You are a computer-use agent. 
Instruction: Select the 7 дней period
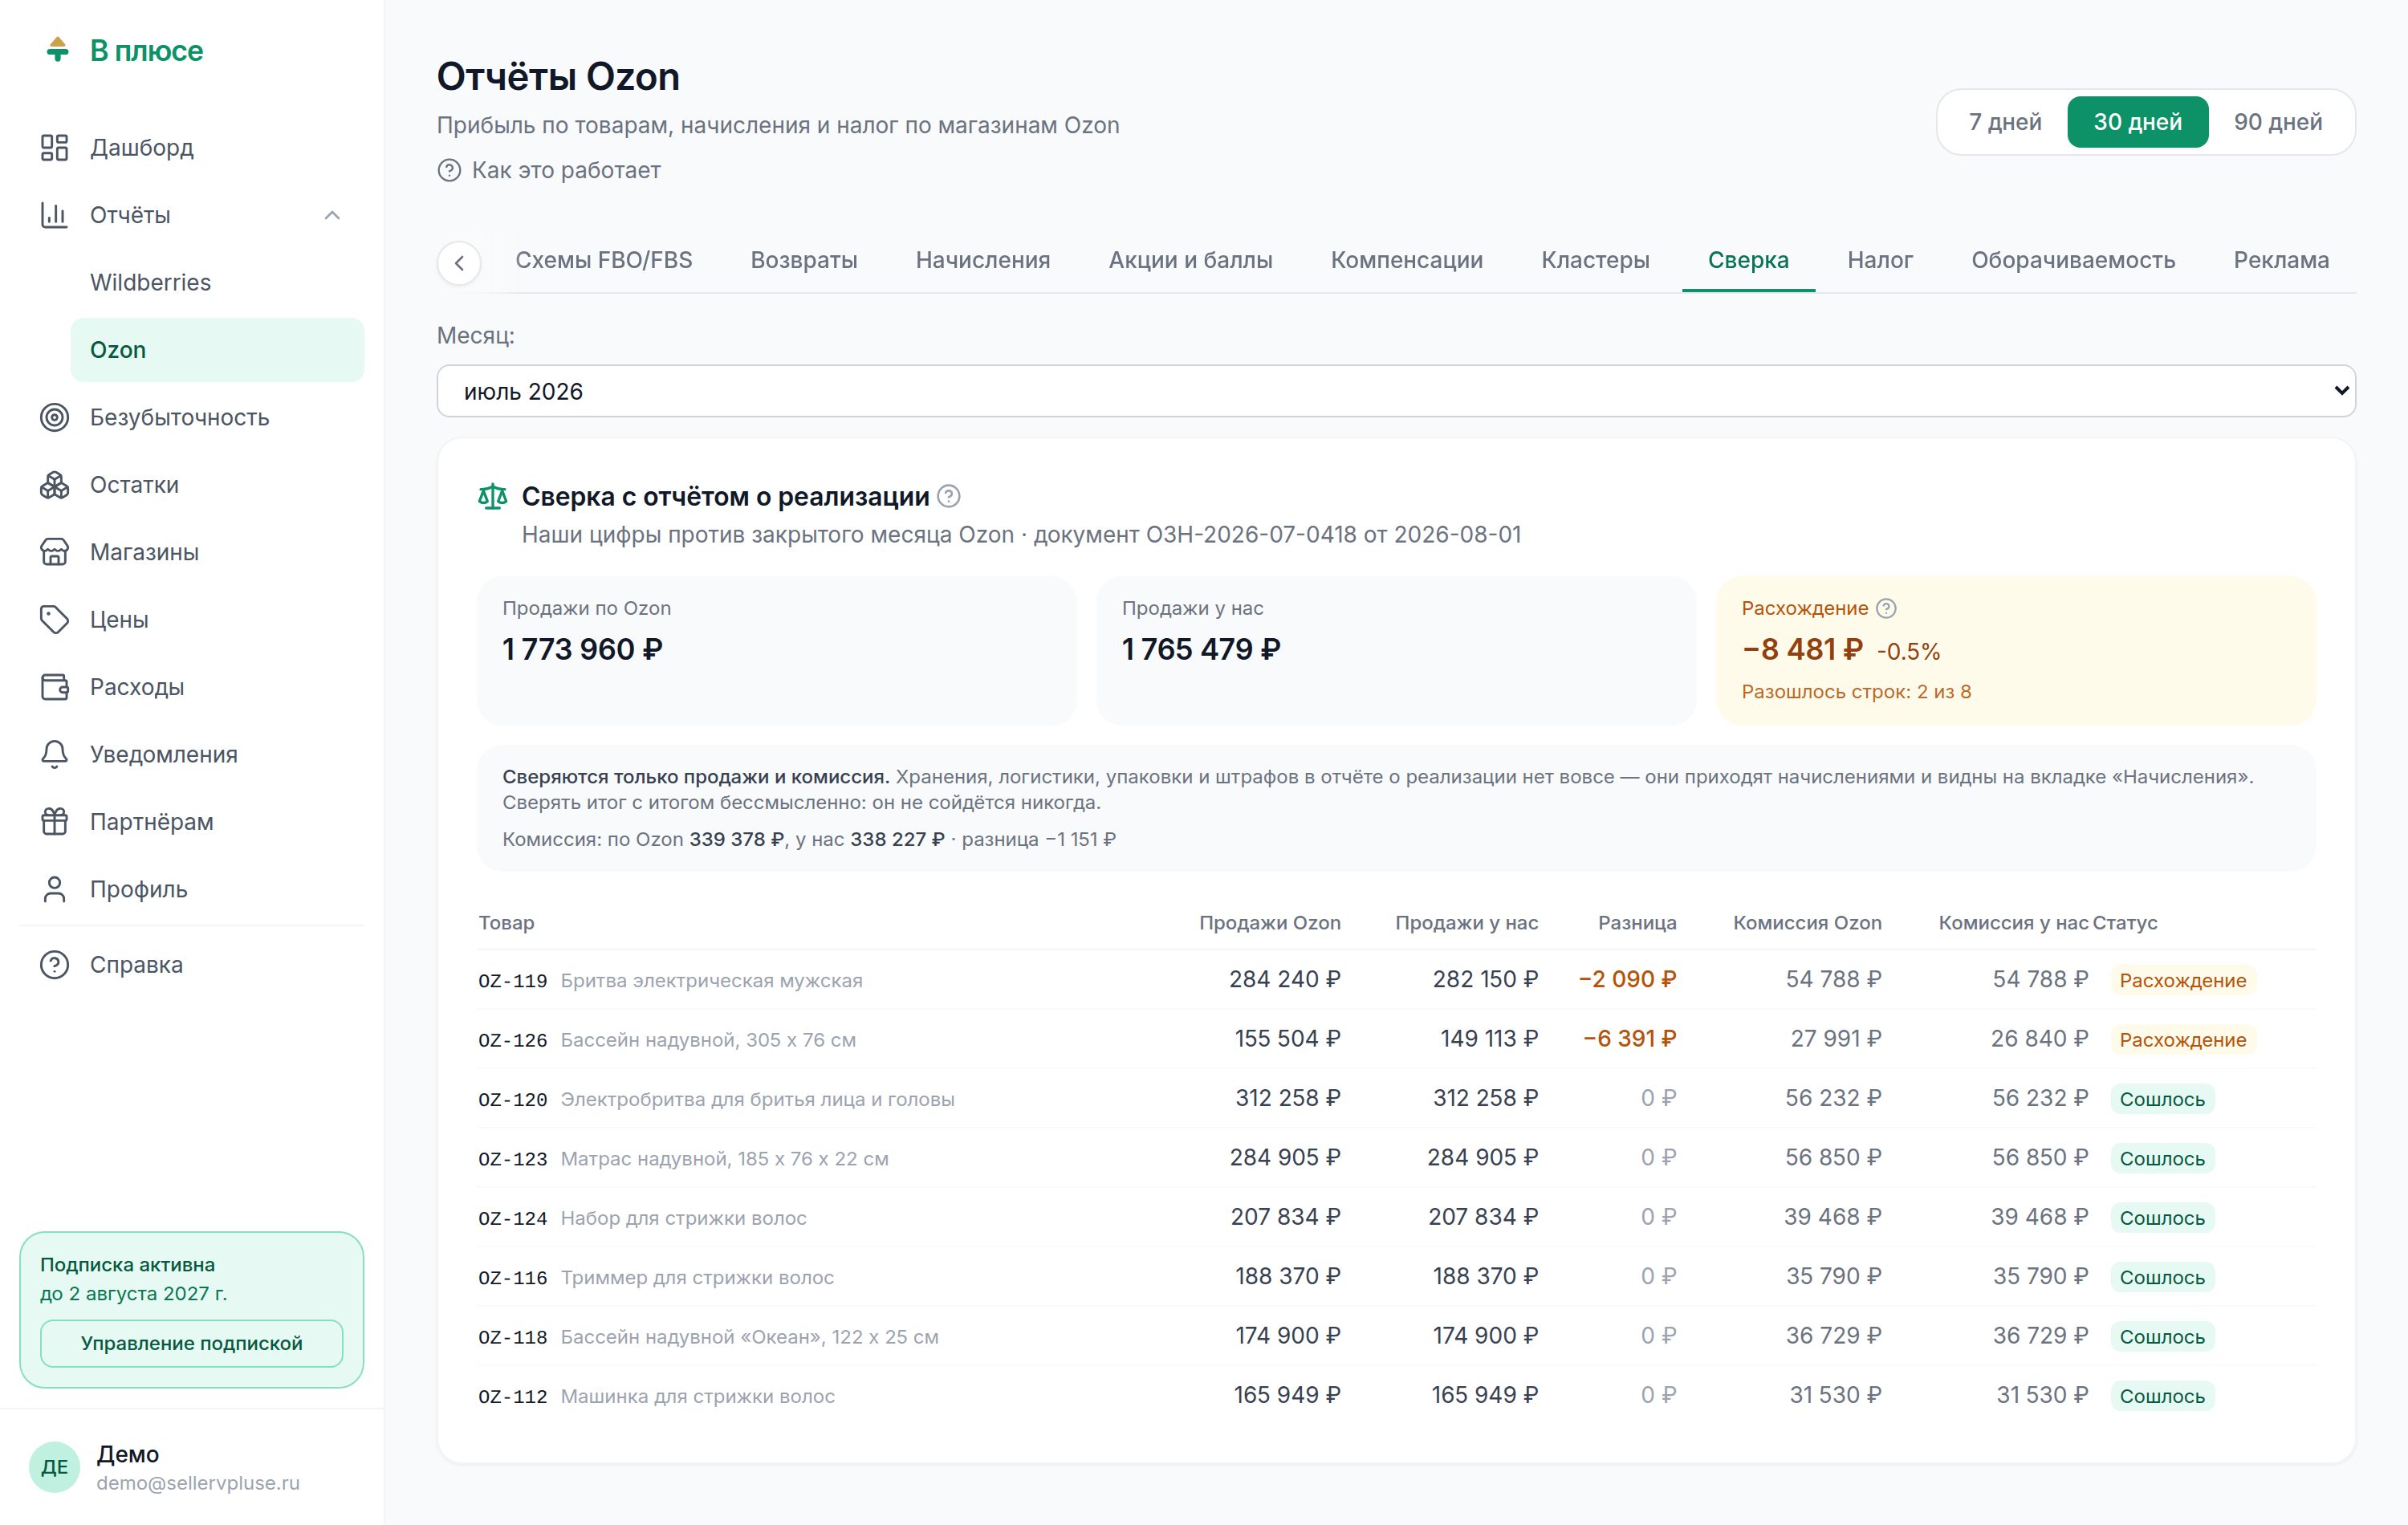click(2005, 122)
